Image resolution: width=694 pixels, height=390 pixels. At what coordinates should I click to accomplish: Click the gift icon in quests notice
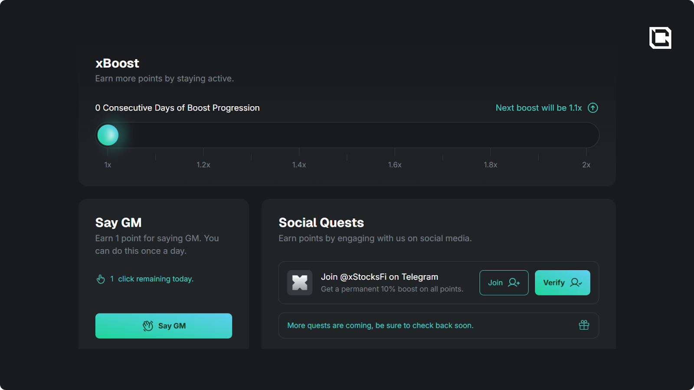pos(584,325)
